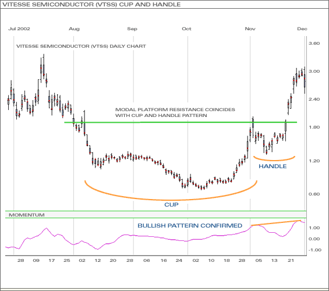
Task: Click the 2.40 price axis value
Action: [x=314, y=99]
